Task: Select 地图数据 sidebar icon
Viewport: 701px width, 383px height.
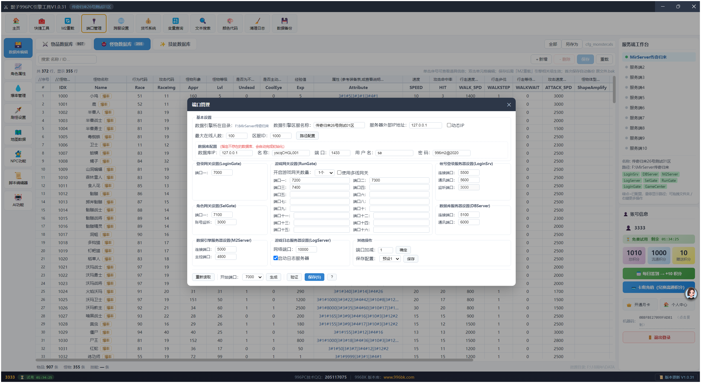Action: point(18,135)
